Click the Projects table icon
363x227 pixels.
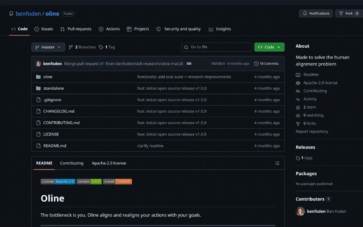pyautogui.click(x=129, y=29)
